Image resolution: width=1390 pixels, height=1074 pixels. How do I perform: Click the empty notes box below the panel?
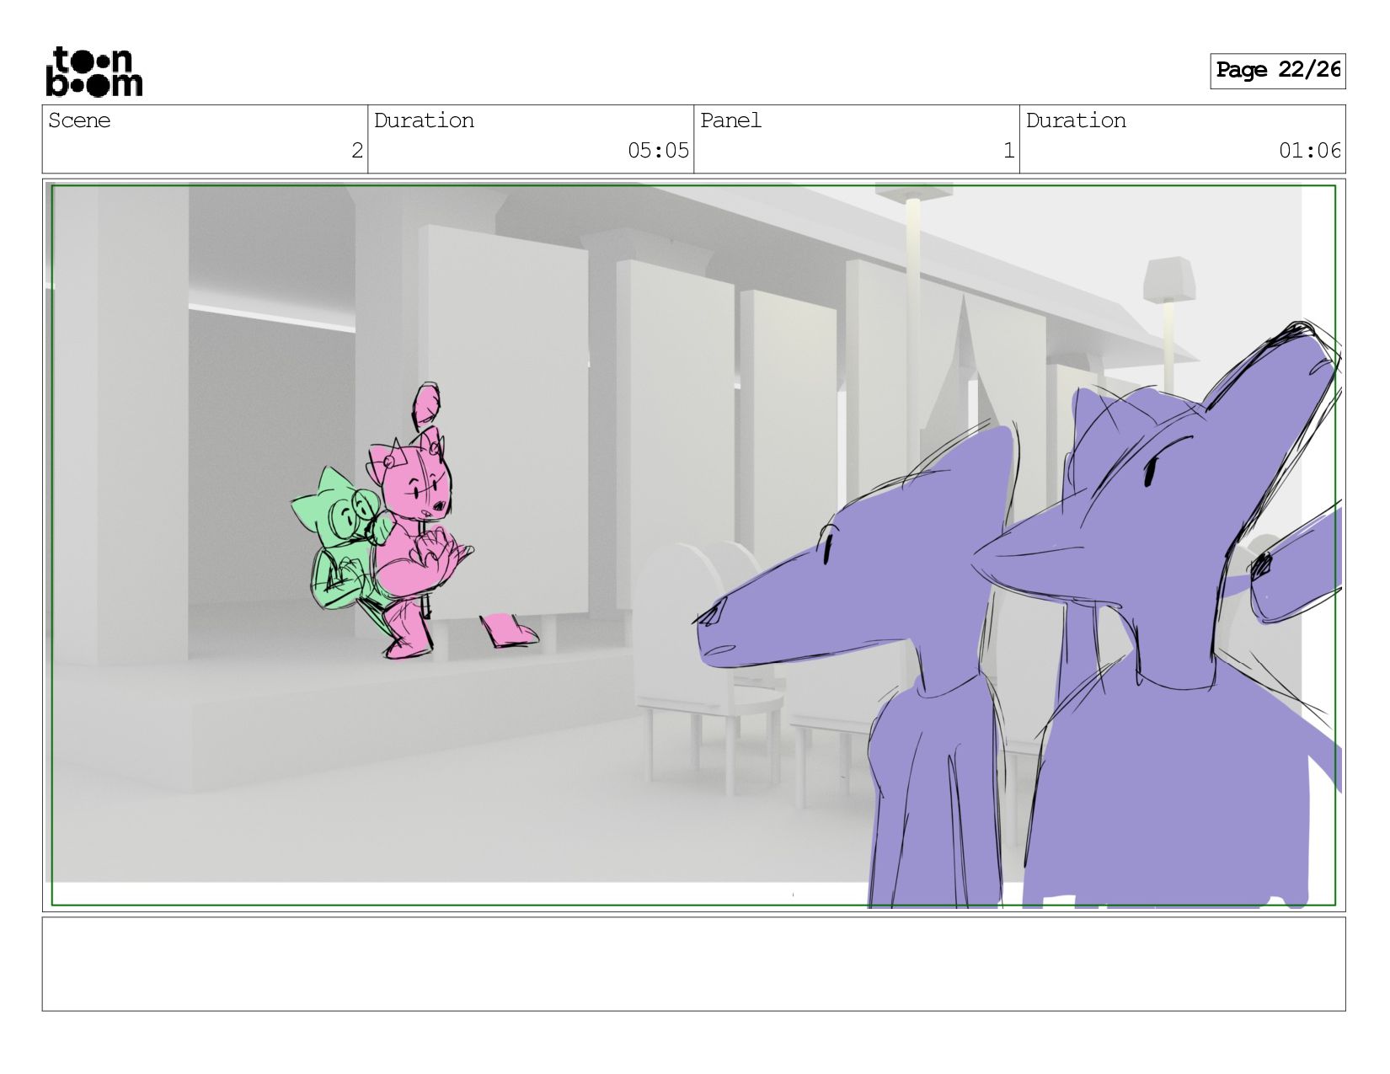[693, 964]
